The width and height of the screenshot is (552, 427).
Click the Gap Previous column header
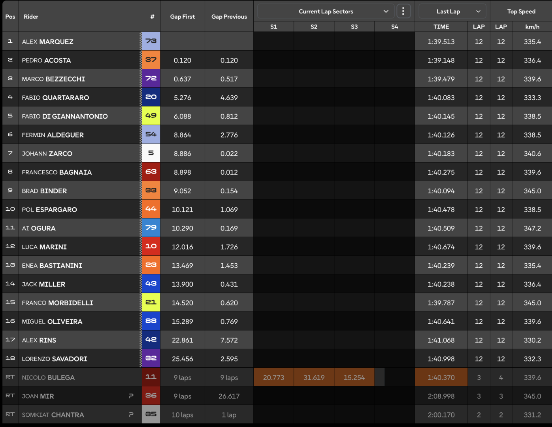point(229,17)
